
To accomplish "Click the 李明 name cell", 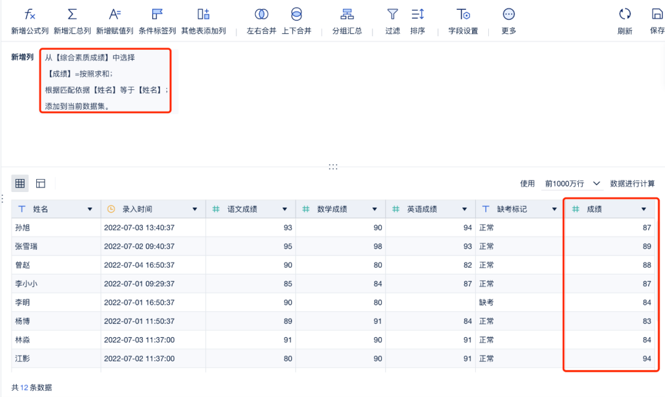I will point(56,302).
